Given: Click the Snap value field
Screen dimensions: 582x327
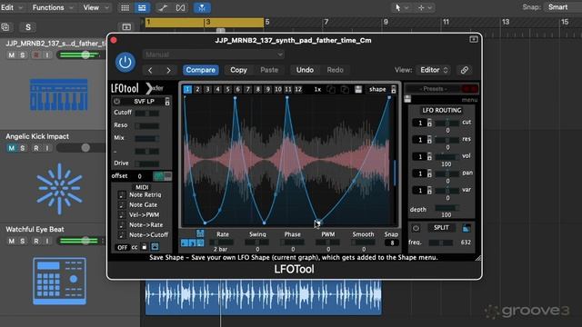Looking at the screenshot, I should tap(392, 243).
